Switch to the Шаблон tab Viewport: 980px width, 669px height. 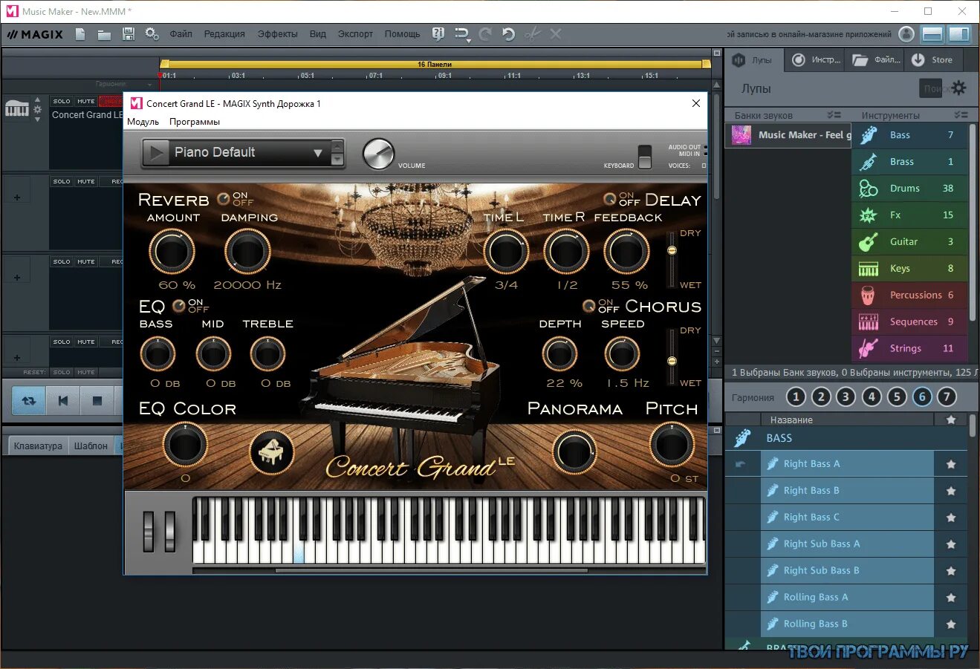pos(91,446)
